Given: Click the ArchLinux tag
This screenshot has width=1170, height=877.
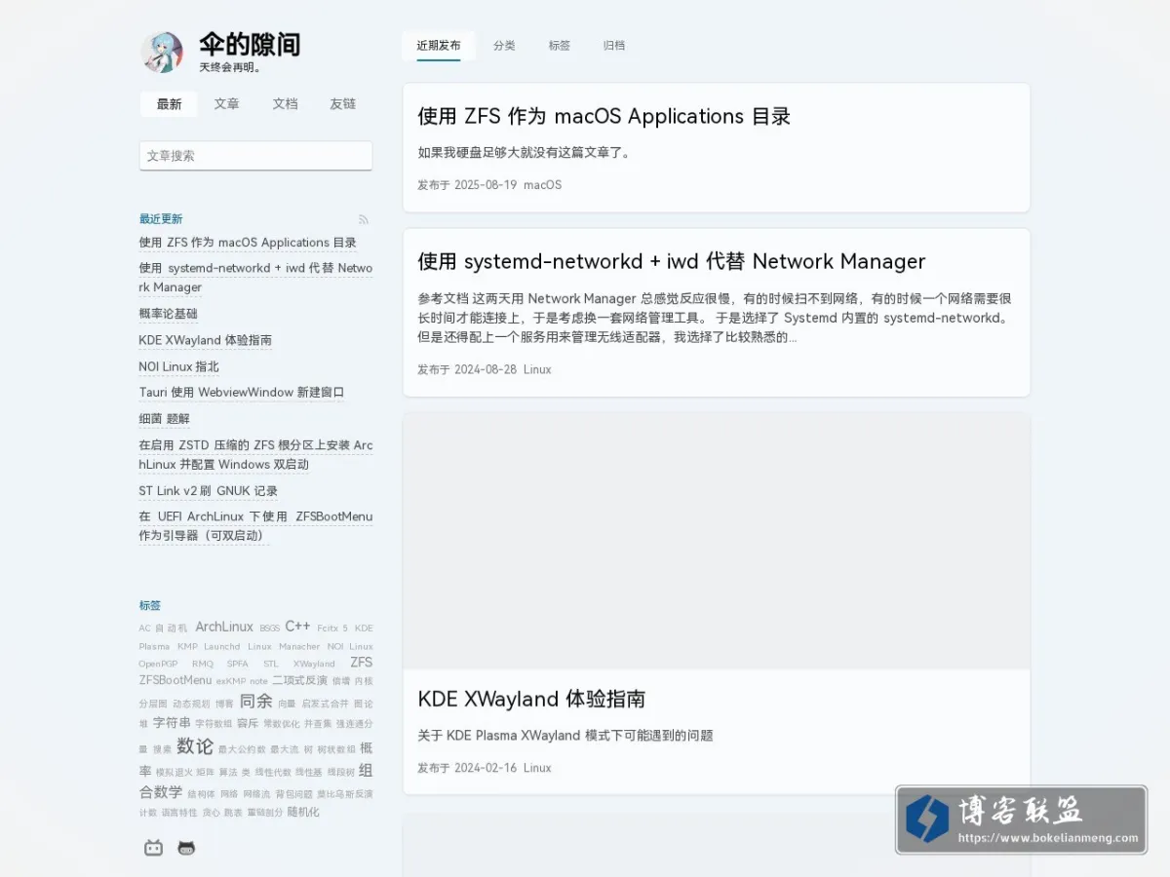Looking at the screenshot, I should point(224,627).
